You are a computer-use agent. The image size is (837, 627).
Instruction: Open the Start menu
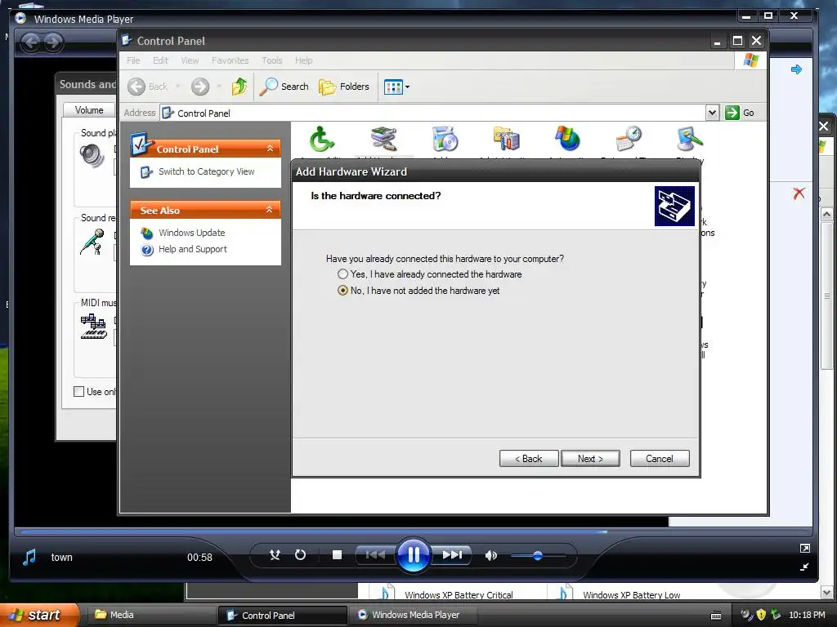[x=38, y=615]
